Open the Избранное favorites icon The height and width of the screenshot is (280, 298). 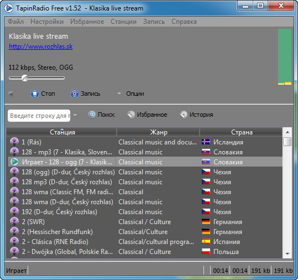point(131,115)
